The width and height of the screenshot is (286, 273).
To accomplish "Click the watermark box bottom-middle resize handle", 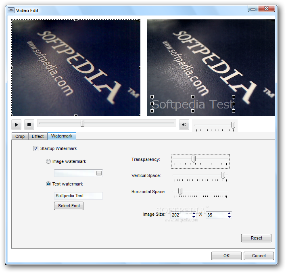I will (193, 111).
